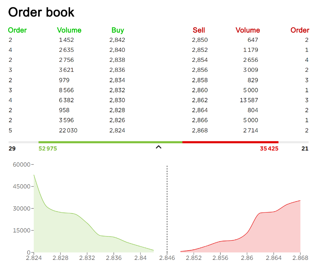Click red segment of buy/sell ratio bar
The height and width of the screenshot is (271, 319).
[x=230, y=142]
